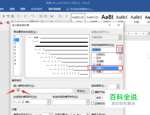Click the Character Shading icon

pyautogui.click(x=8, y=23)
